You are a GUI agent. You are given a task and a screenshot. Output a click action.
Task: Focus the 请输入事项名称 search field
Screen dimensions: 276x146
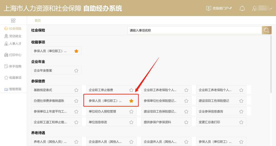tap(195, 30)
